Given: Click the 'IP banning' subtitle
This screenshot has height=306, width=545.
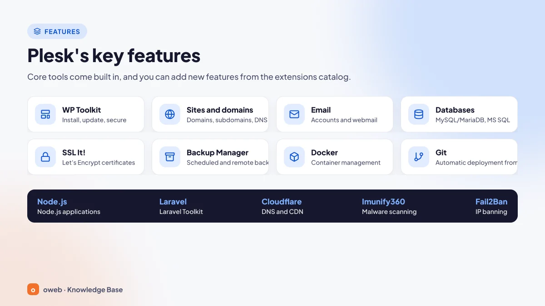Looking at the screenshot, I should pos(491,212).
